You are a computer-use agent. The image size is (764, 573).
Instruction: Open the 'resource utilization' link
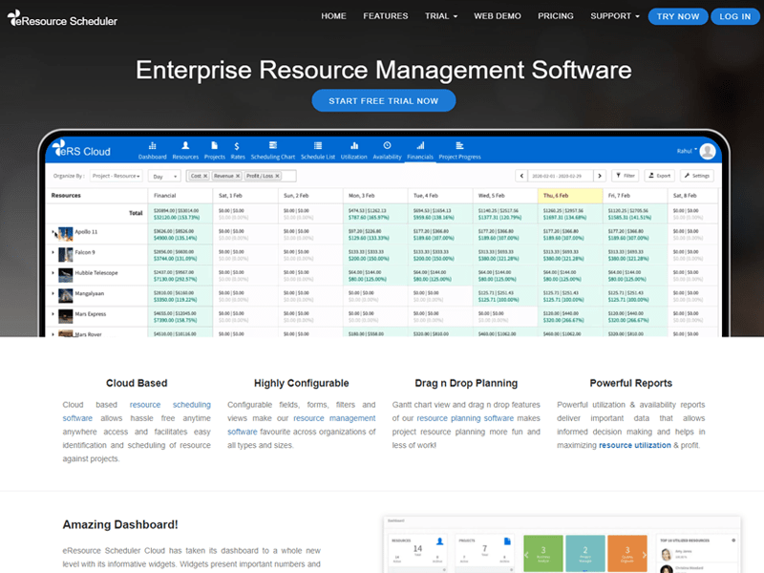pos(634,445)
